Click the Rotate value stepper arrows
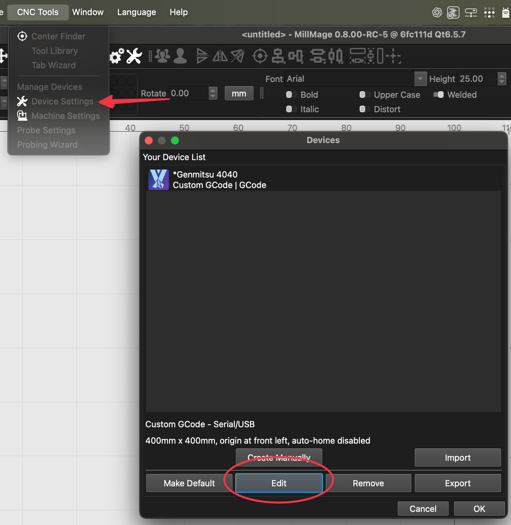The width and height of the screenshot is (511, 525). [213, 93]
